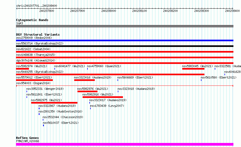Select nsv5610037 (Ebert2021) variant
This screenshot has width=241, height=147.
pyautogui.click(x=61, y=123)
